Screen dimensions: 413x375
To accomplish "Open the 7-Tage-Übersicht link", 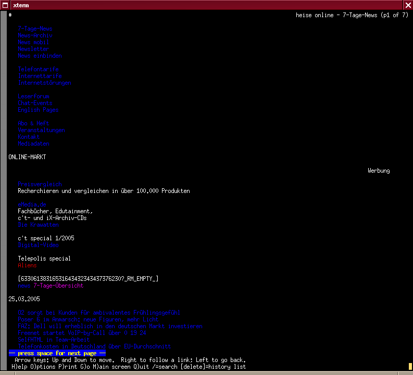I will tap(58, 286).
